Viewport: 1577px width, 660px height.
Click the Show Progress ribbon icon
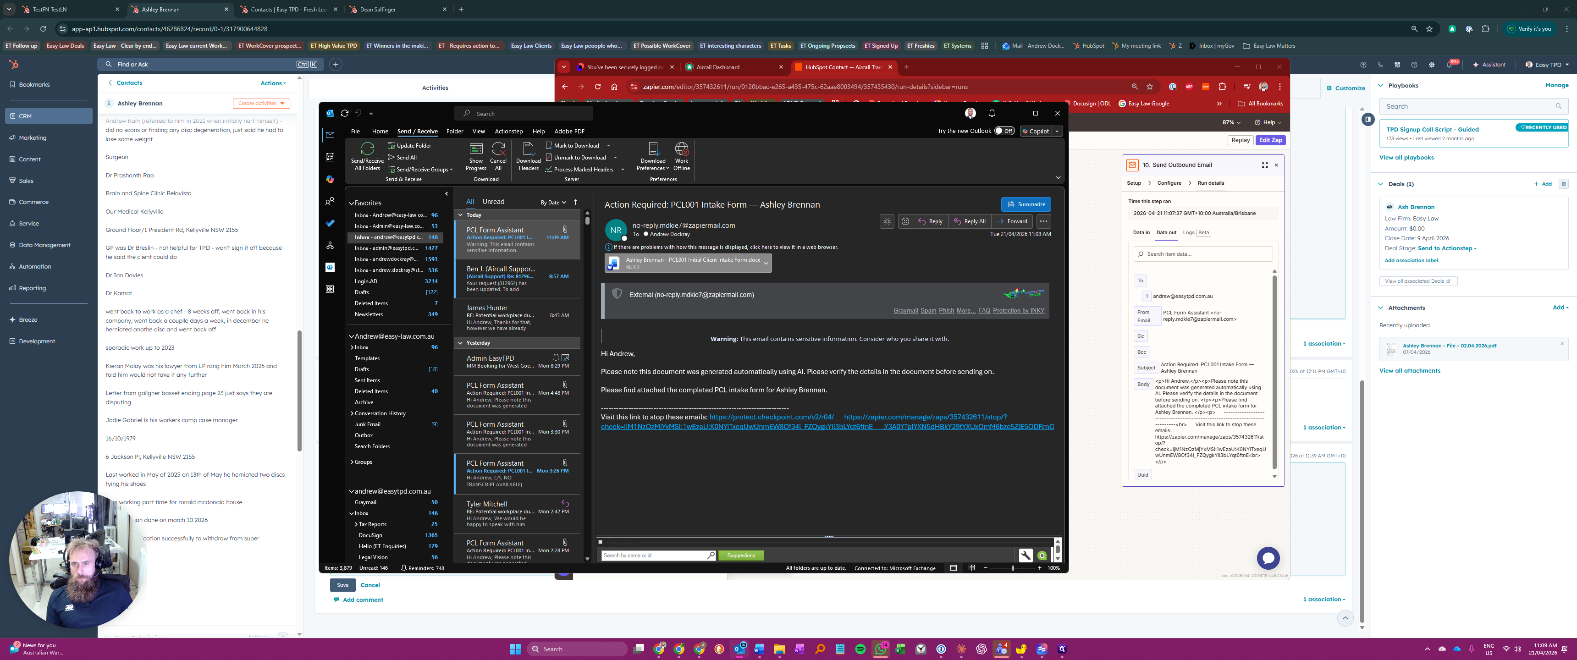click(476, 149)
